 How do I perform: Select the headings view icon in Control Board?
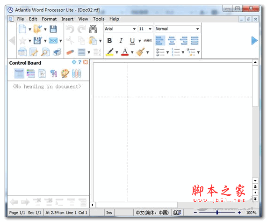[x=19, y=74]
